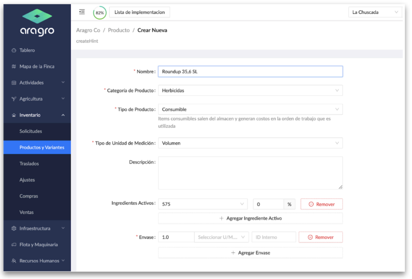
Task: Click the Tablero dashboard icon
Action: 14,50
